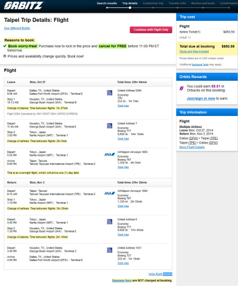Open Seat map for United Airlines 6
Screen dimensions: 238x286
pos(123,235)
